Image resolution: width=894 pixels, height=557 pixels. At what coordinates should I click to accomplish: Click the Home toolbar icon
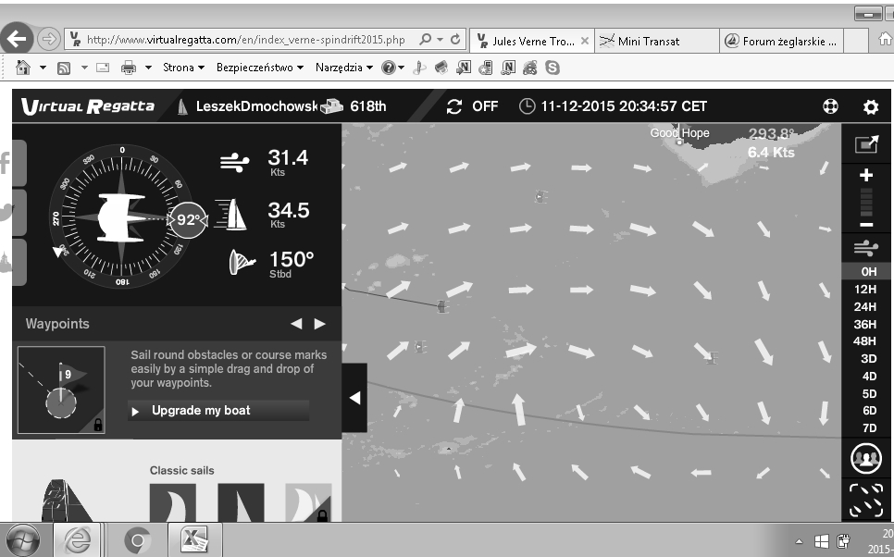point(23,68)
